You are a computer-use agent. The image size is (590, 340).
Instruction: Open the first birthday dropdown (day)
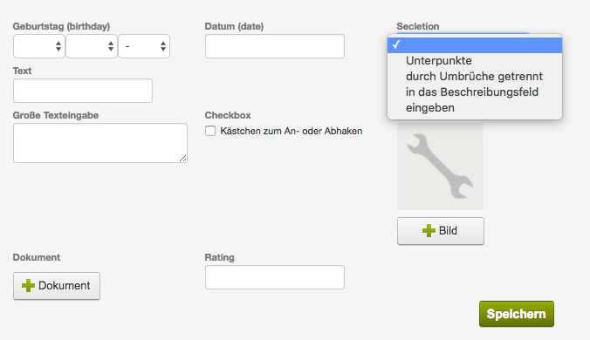[x=39, y=46]
